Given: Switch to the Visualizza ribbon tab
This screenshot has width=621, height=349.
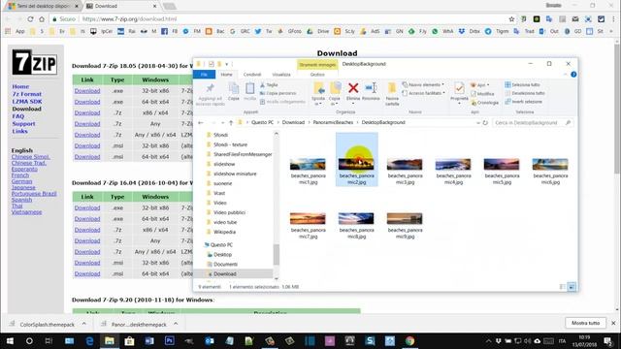Looking at the screenshot, I should click(281, 75).
